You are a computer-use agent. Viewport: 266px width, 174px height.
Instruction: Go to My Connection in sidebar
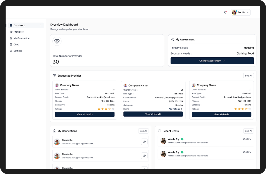22,38
